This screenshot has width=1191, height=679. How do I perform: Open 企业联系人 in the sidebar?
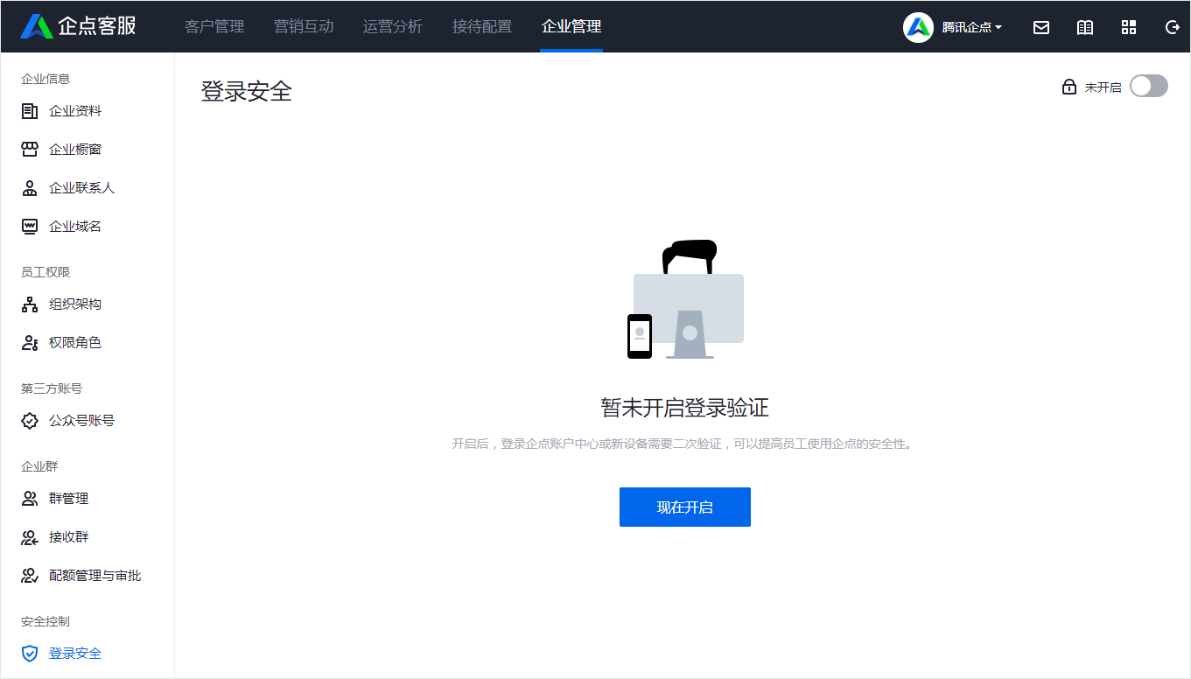pyautogui.click(x=81, y=188)
